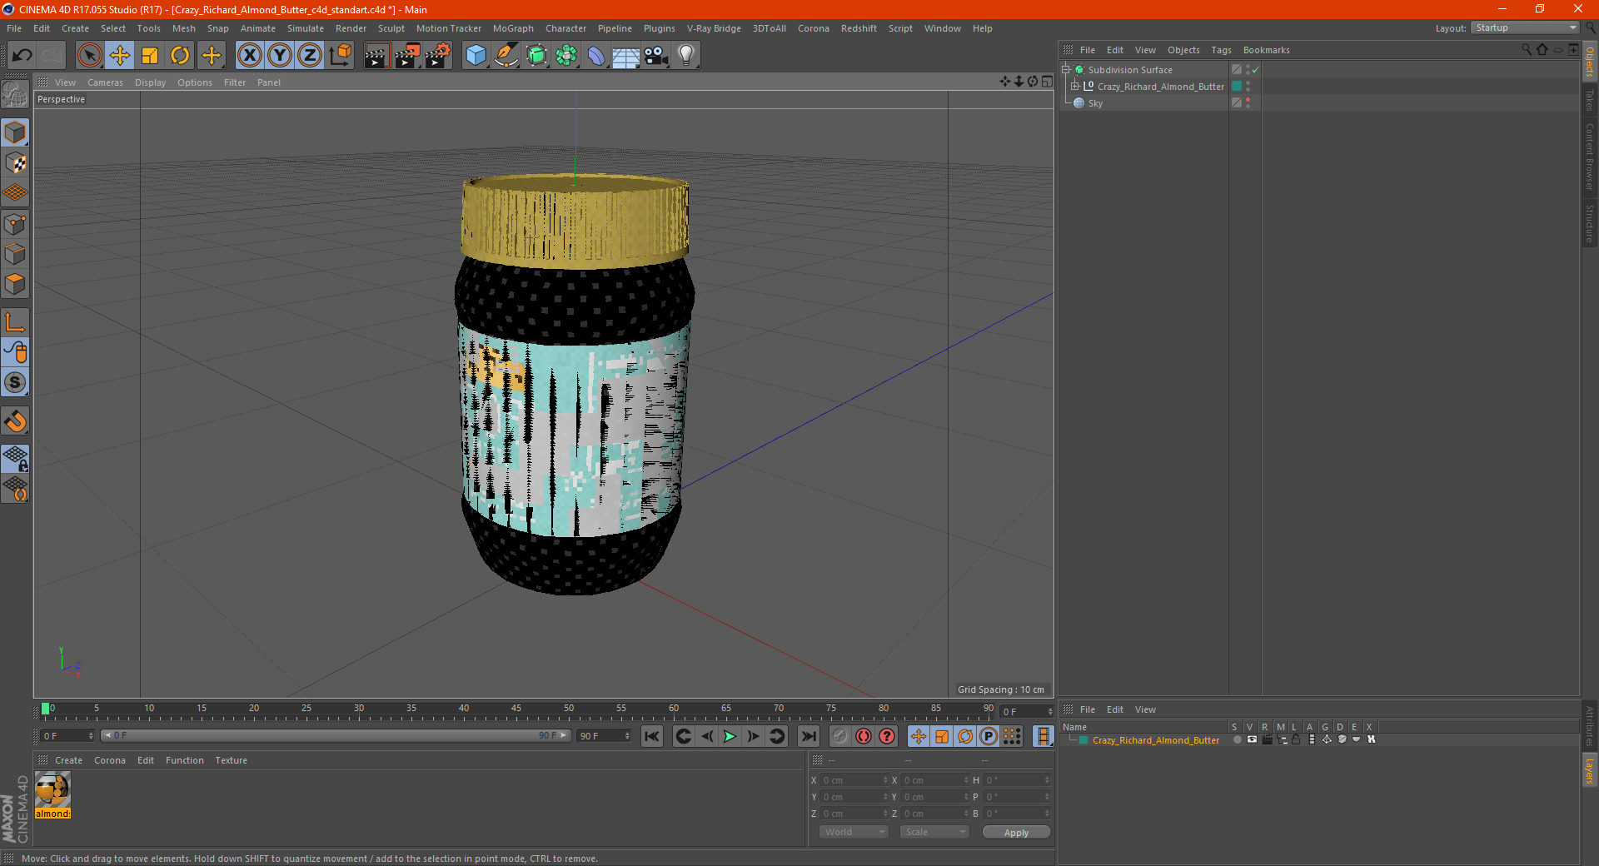Add a Floor environment object
The width and height of the screenshot is (1599, 866).
pyautogui.click(x=625, y=56)
